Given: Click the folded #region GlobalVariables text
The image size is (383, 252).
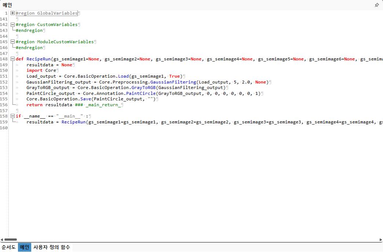Looking at the screenshot, I should 47,13.
